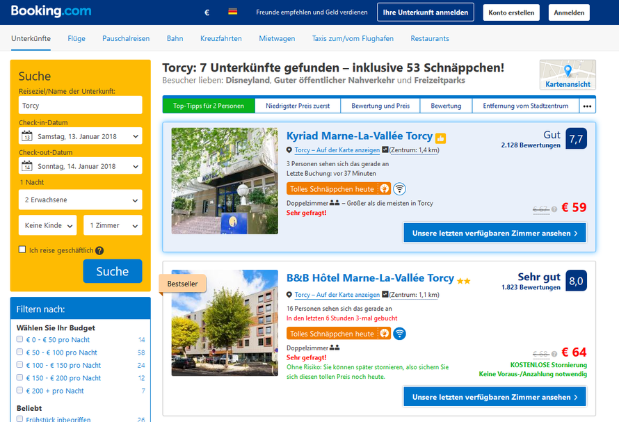619x422 pixels.
Task: Change currency with the euro symbol
Action: [x=207, y=13]
